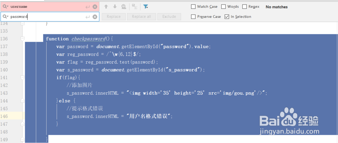Clear the username search field
The height and width of the screenshot is (143, 338).
[x=95, y=7]
